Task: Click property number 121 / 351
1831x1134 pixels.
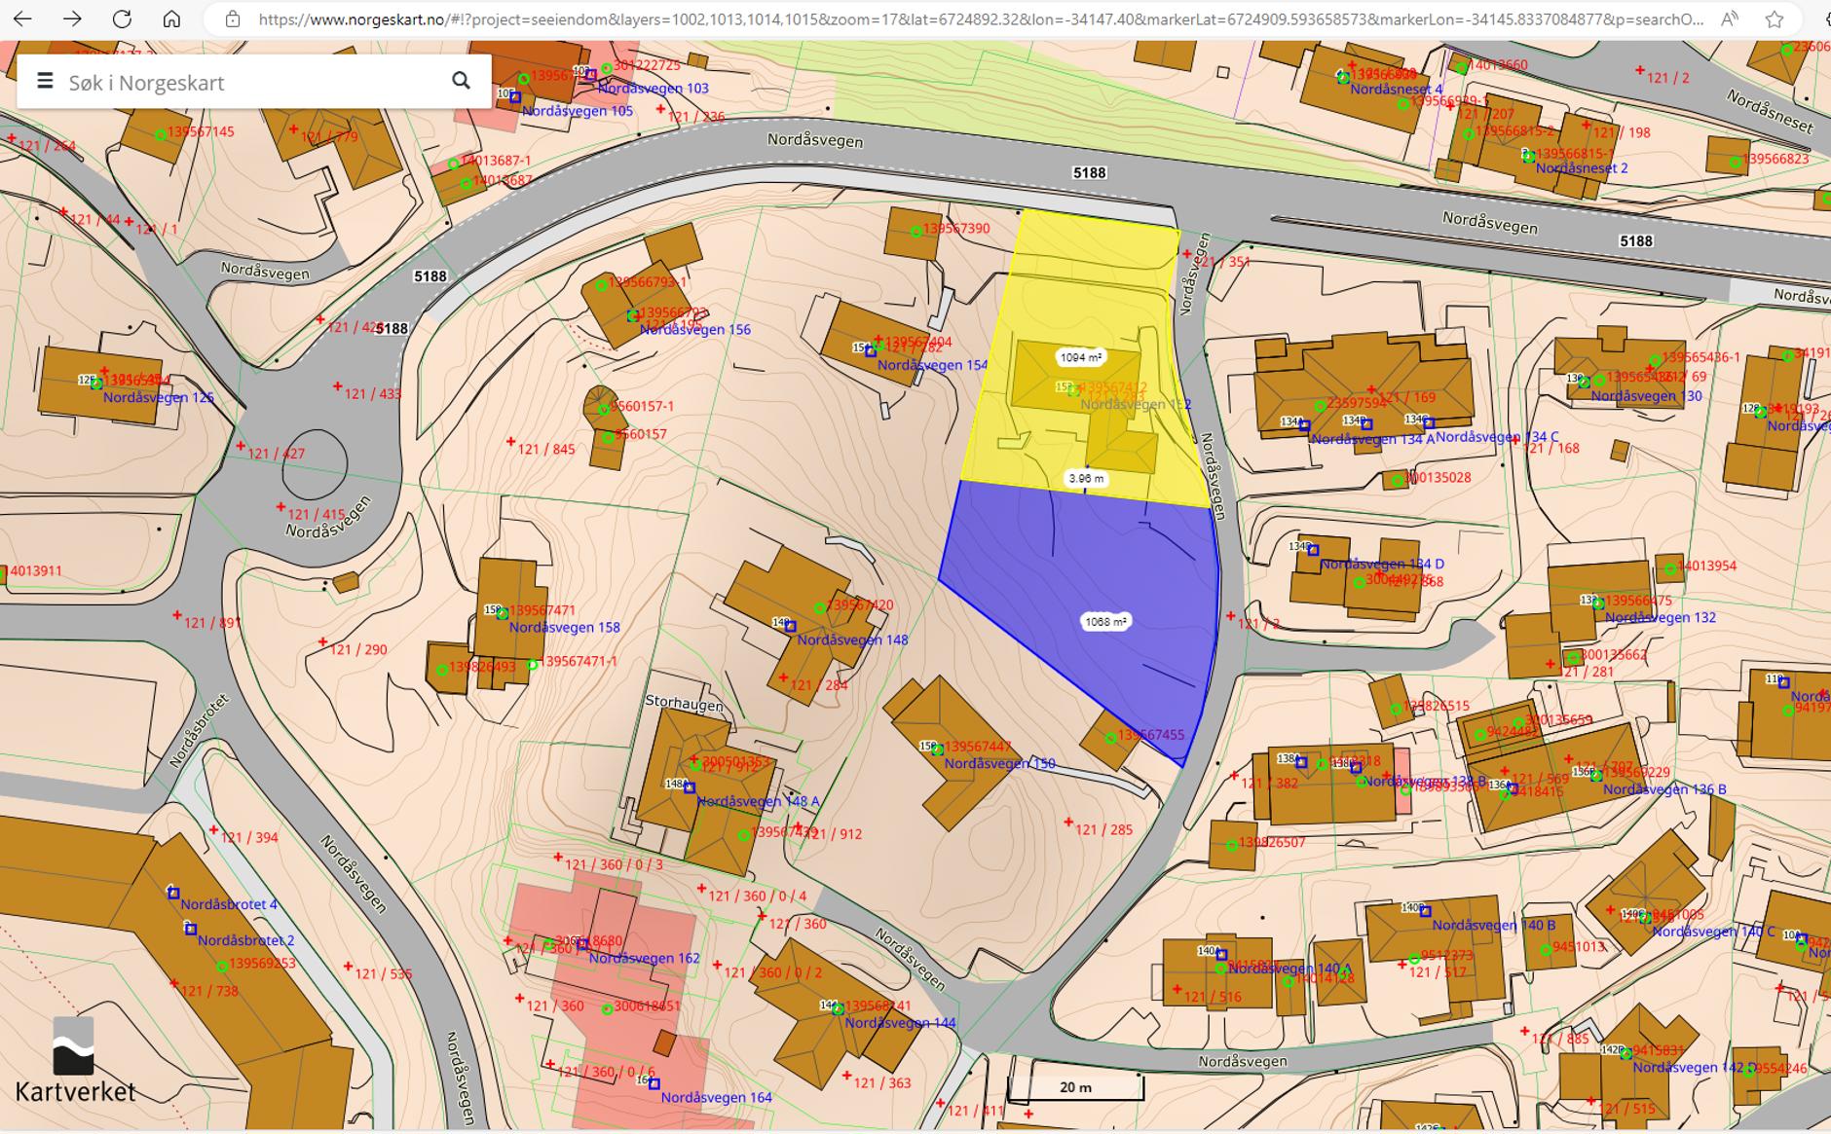Action: pos(1221,262)
